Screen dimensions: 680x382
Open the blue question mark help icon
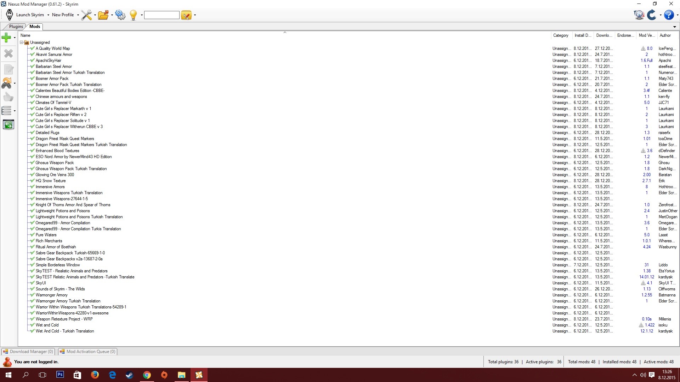pos(669,15)
